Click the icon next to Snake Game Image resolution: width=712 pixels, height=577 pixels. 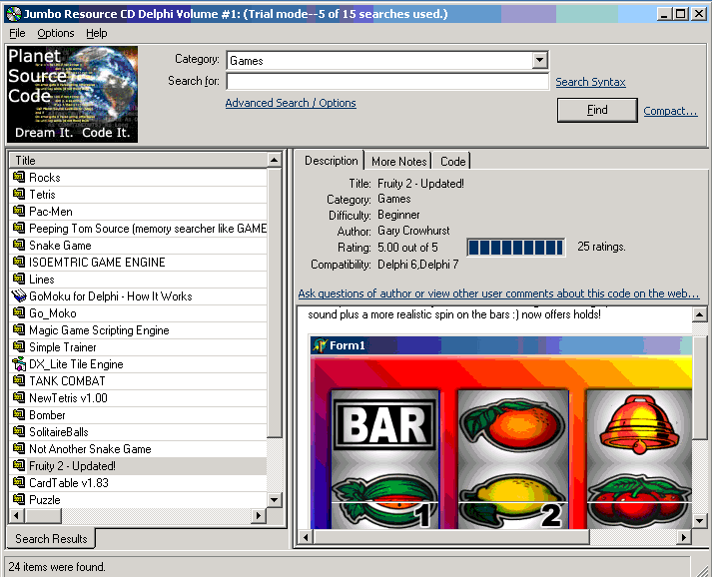(19, 245)
